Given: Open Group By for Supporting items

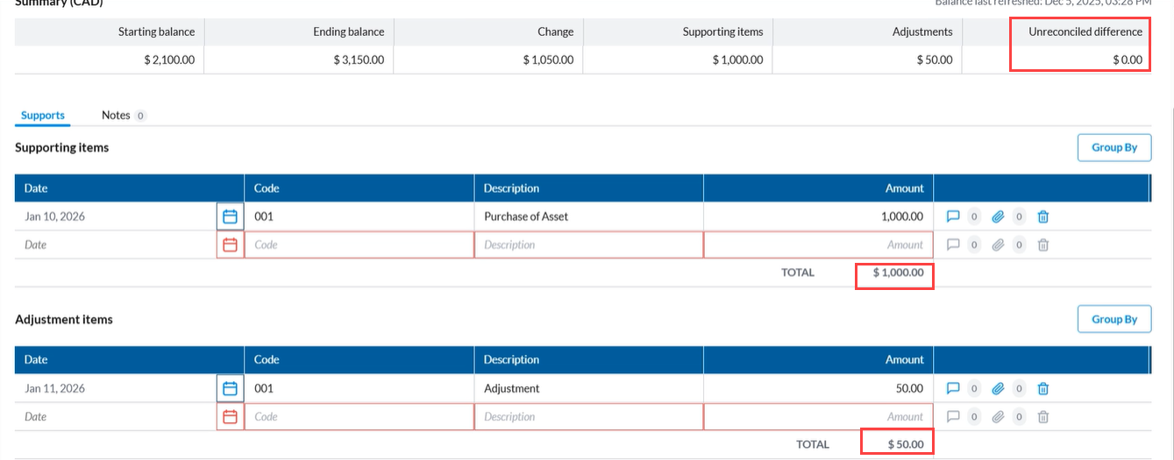Looking at the screenshot, I should (x=1114, y=147).
